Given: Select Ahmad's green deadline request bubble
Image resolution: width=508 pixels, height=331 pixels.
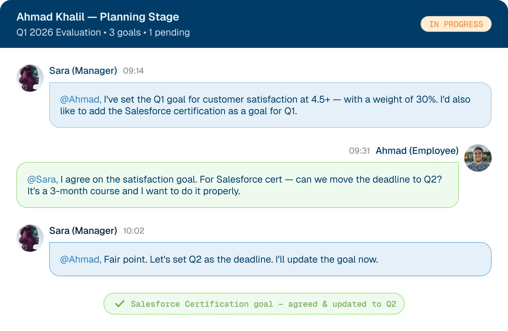Looking at the screenshot, I should point(238,185).
